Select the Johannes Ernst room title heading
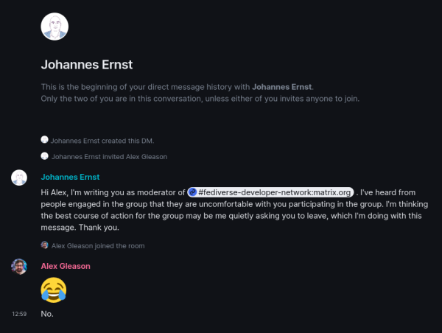 coord(87,65)
